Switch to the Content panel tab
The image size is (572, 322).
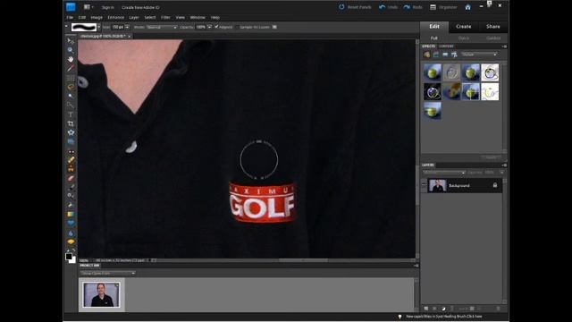(446, 46)
